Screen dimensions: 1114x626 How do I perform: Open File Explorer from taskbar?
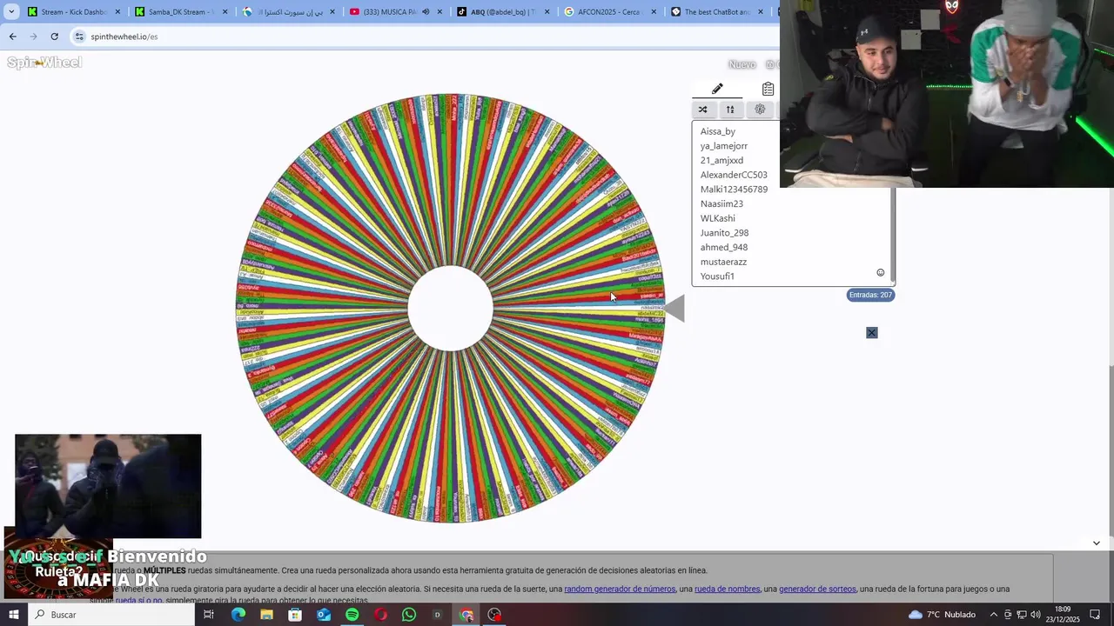[x=266, y=615]
